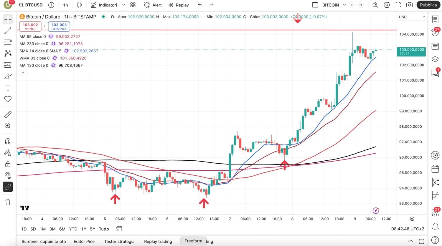Click the trash remove drawings icon
This screenshot has height=246, width=442.
[x=8, y=202]
